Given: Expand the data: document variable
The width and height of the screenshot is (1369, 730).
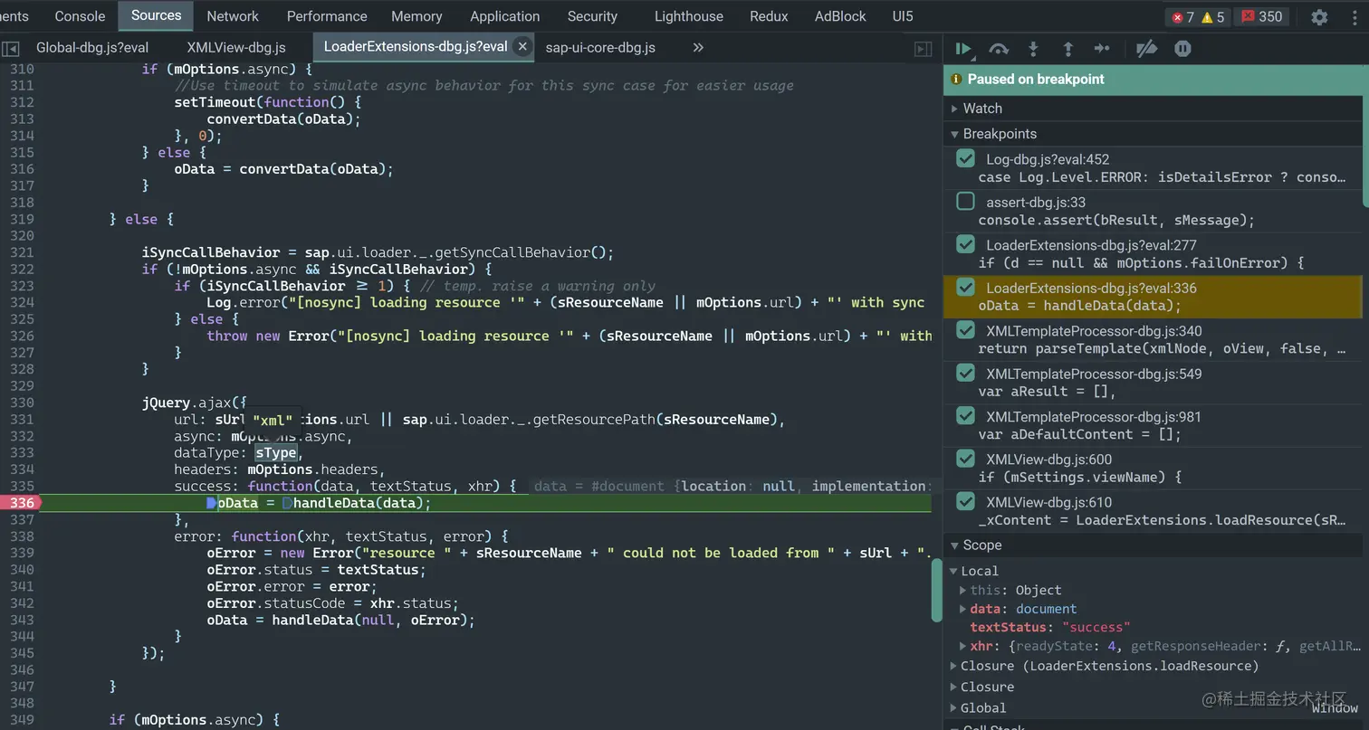Looking at the screenshot, I should [963, 609].
